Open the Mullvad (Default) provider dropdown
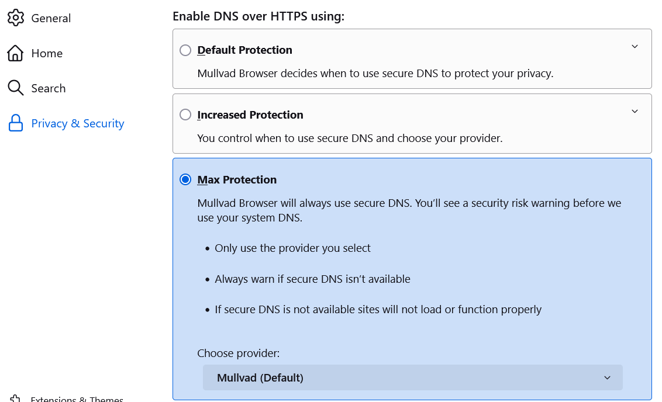662x402 pixels. pos(412,377)
